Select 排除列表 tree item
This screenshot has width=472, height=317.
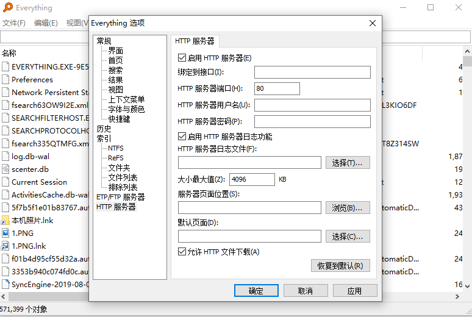(123, 187)
